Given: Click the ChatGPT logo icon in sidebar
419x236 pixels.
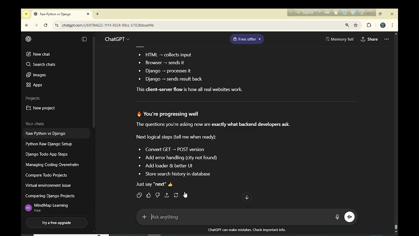Looking at the screenshot, I should pyautogui.click(x=28, y=39).
